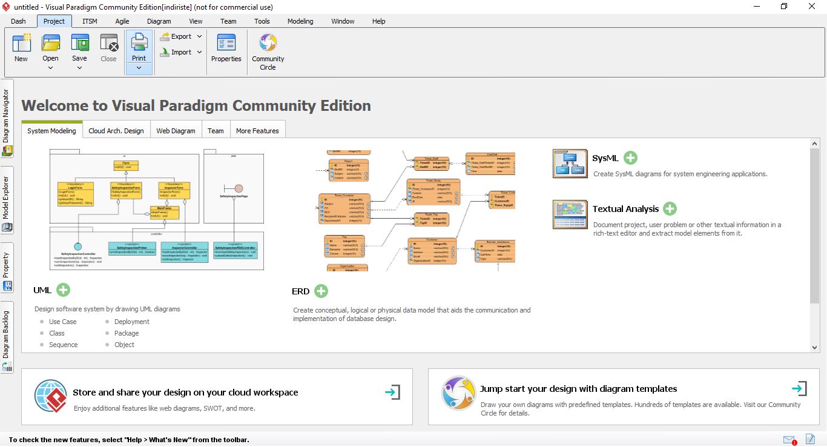Click the Textual Analysis document icon
Viewport: 827px width, 447px height.
[x=570, y=214]
